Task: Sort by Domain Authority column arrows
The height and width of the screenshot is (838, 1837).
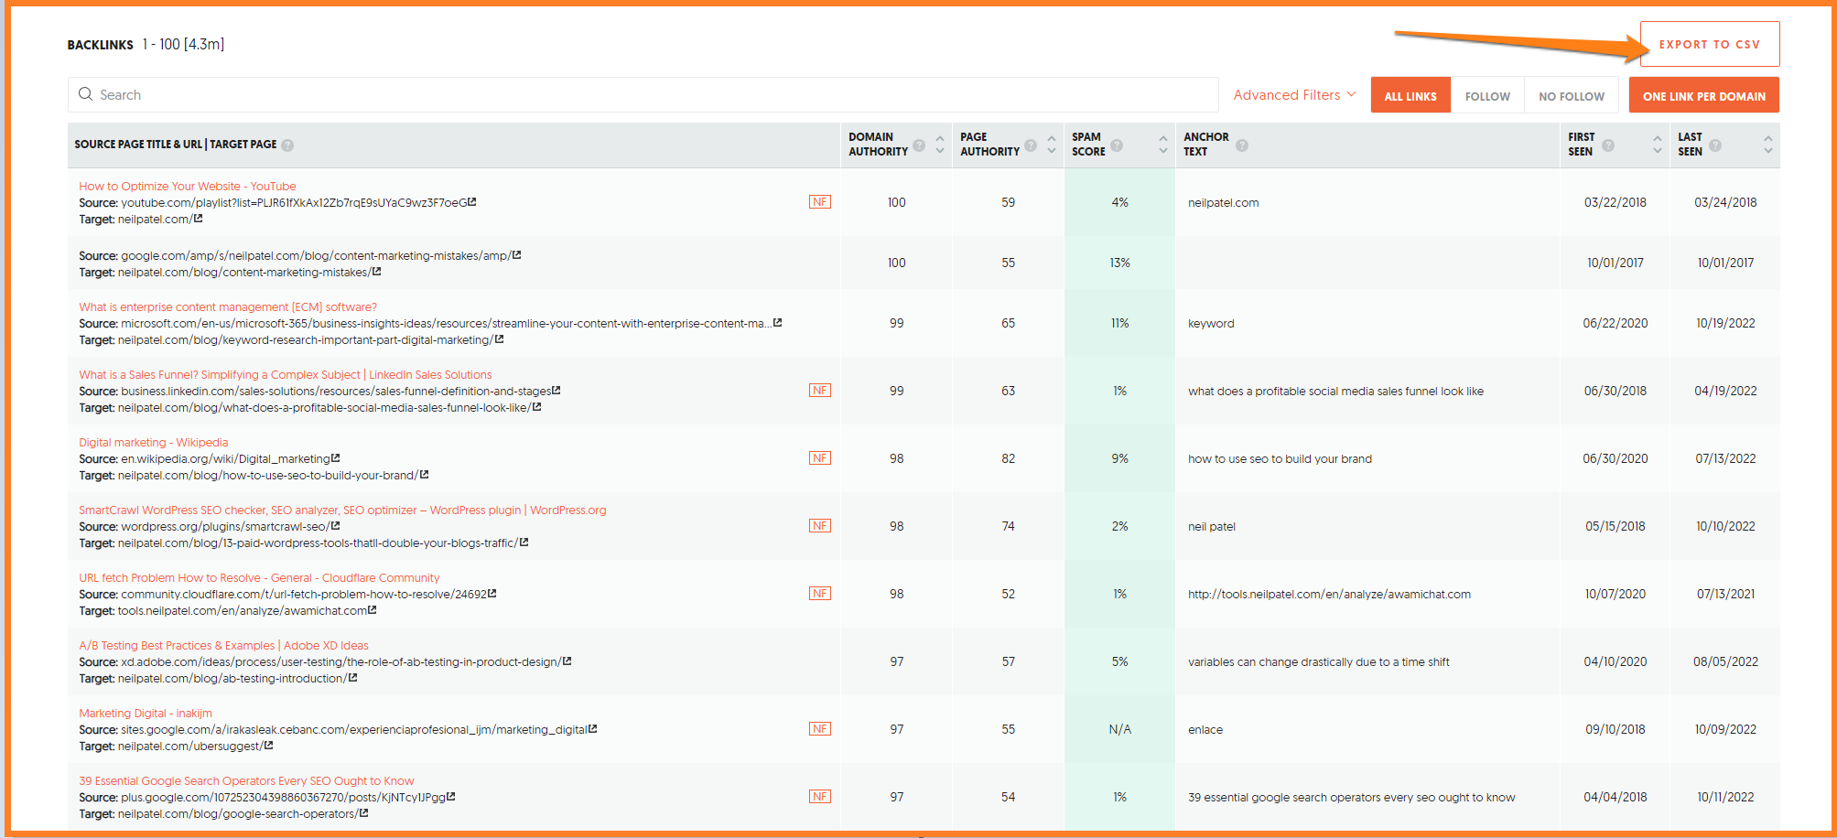Action: (x=940, y=145)
